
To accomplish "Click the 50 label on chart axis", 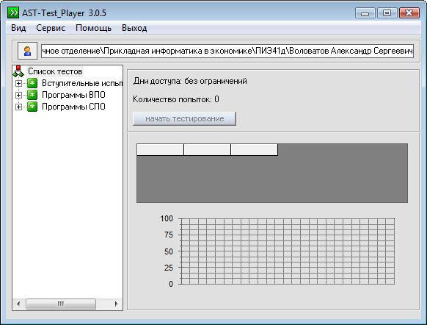I will click(x=169, y=251).
